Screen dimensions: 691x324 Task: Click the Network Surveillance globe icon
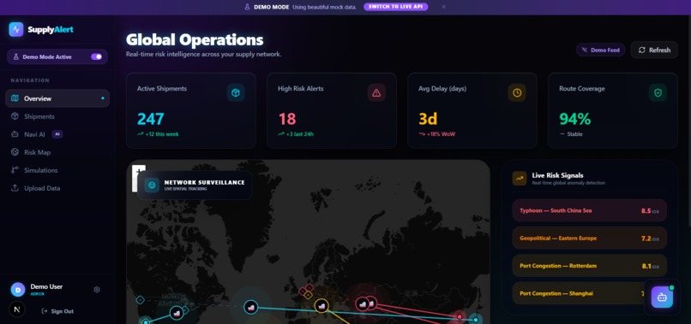tap(152, 185)
